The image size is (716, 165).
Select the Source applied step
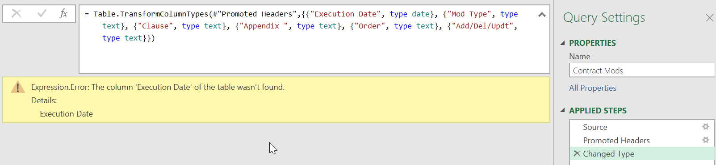(642, 127)
